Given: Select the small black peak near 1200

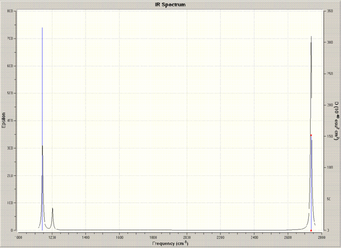Looking at the screenshot, I should [x=52, y=218].
